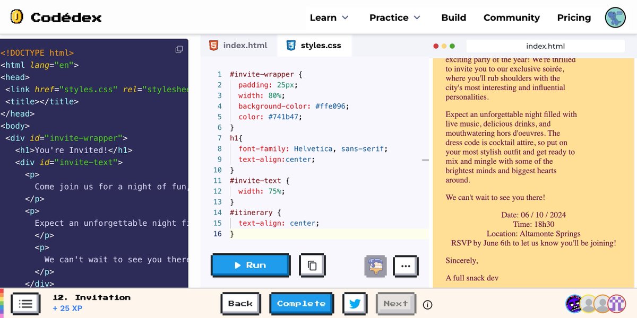This screenshot has width=637, height=318.
Task: Click the orange-ringed gray avatar
Action: pos(602,304)
